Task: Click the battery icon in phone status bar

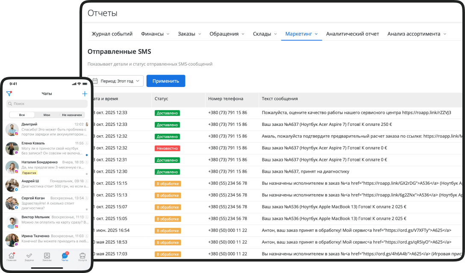Action: tap(85, 84)
